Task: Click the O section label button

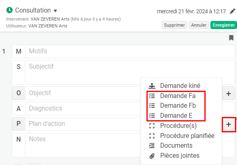Action: 19,93
